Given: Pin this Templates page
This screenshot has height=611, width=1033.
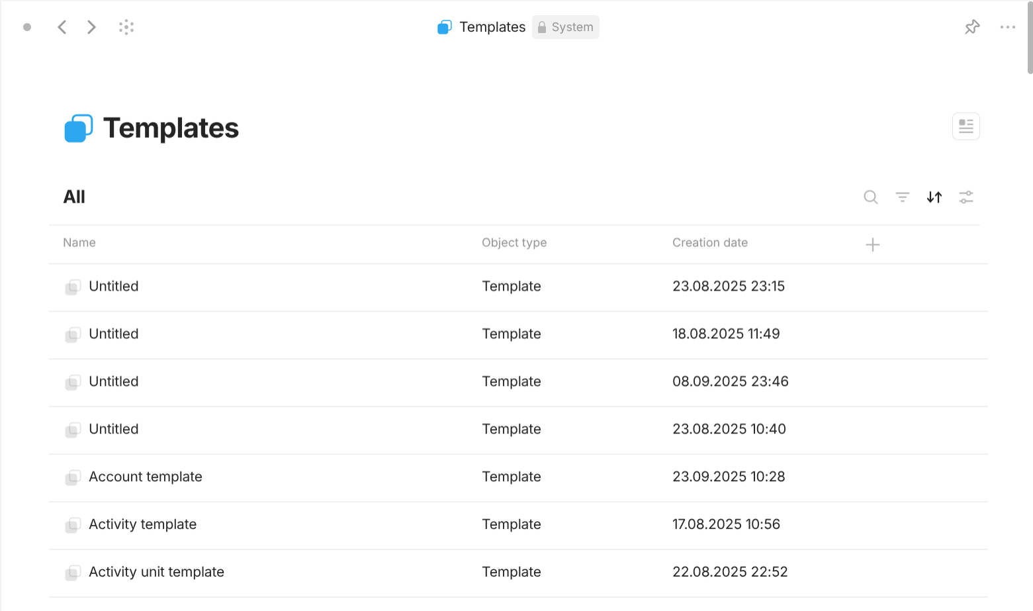Looking at the screenshot, I should click(x=971, y=27).
